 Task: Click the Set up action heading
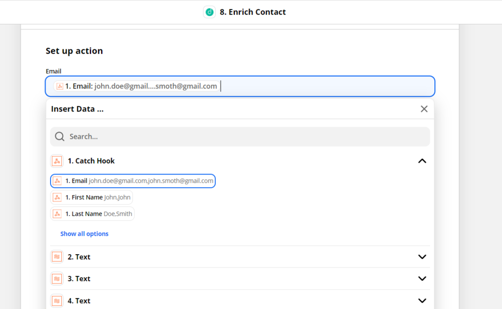pos(75,51)
